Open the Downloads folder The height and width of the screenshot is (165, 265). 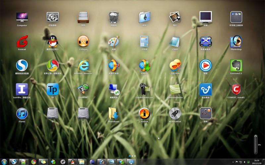click(114, 114)
